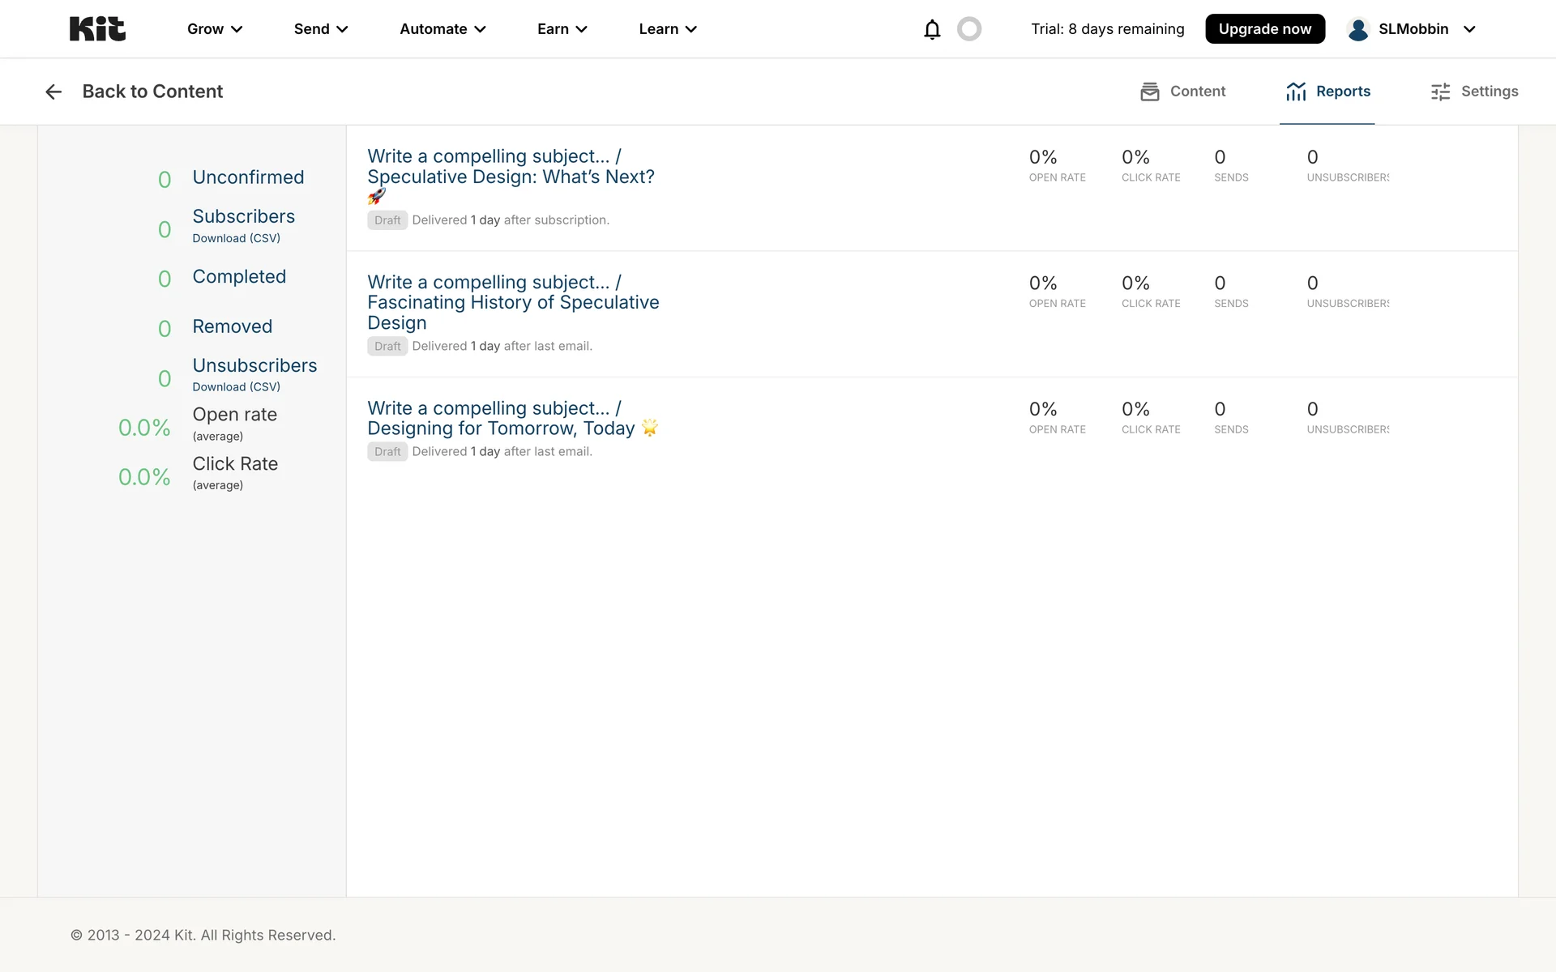
Task: Expand the SLMobbin account chevron
Action: [1469, 29]
